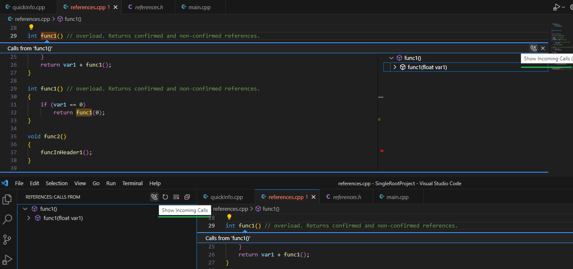Switch to references.h tab in the lower editor
573x269 pixels.
click(x=347, y=197)
